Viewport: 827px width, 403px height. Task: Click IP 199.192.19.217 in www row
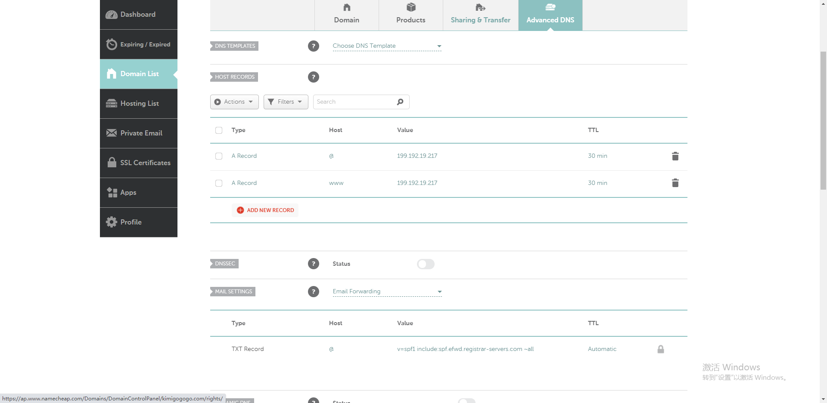(x=417, y=183)
